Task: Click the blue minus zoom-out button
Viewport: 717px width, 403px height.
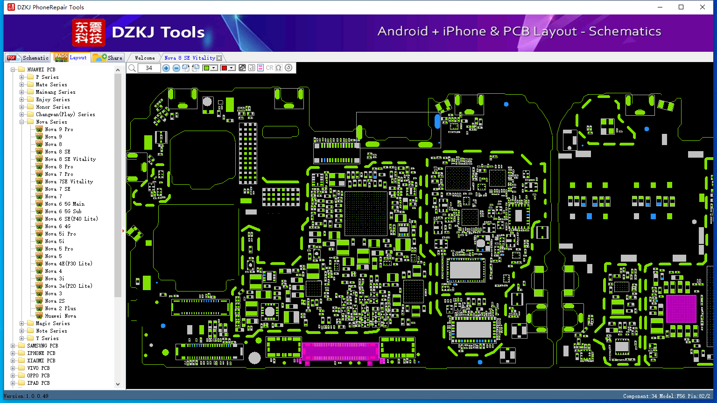Action: [x=176, y=68]
